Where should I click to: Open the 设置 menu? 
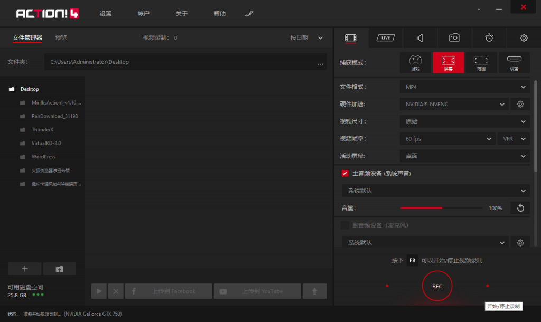point(106,14)
